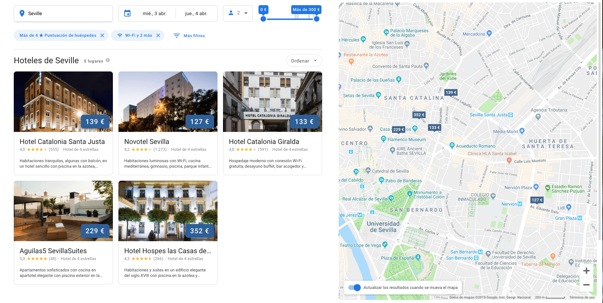Click the Seville search field
Viewport: 603px width, 303px height.
63,13
